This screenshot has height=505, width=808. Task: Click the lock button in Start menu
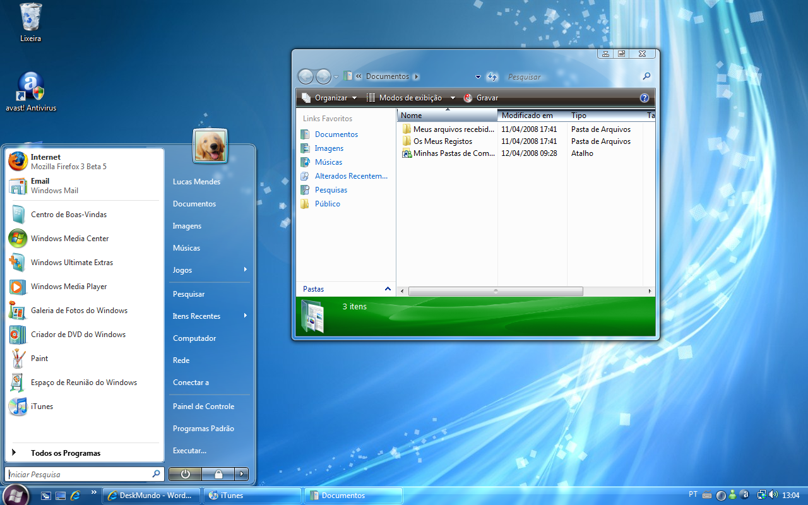coord(218,473)
